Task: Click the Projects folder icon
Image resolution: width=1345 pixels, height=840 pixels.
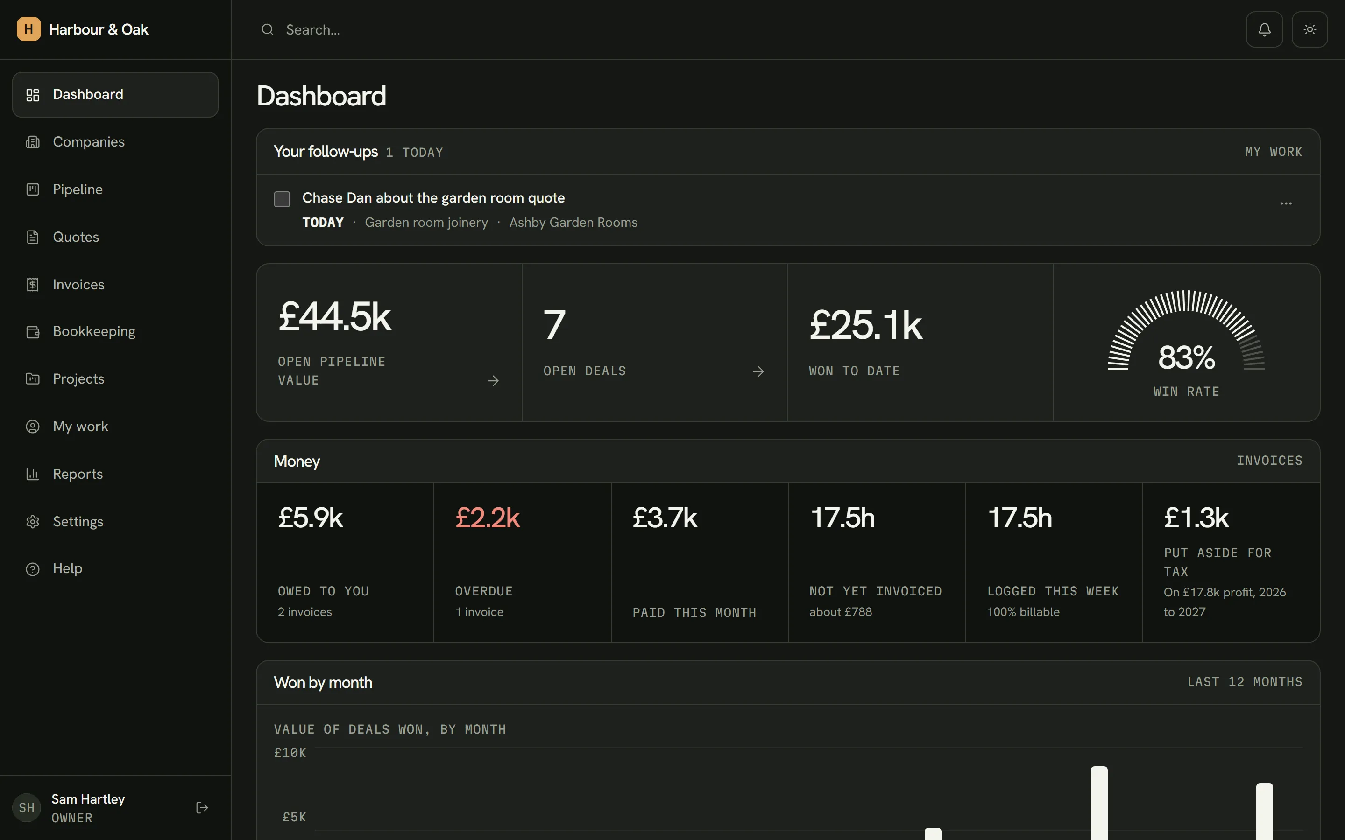Action: click(33, 379)
